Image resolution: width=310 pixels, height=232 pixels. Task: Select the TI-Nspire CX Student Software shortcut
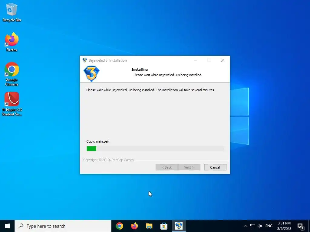coord(12,104)
